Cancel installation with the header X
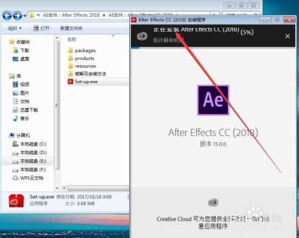 pyautogui.click(x=288, y=36)
